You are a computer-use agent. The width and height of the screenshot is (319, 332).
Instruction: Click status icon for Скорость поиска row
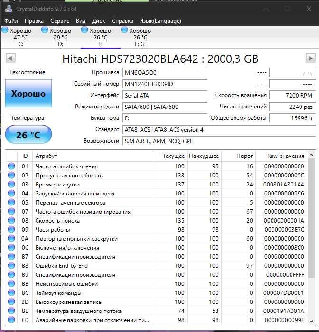click(11, 220)
